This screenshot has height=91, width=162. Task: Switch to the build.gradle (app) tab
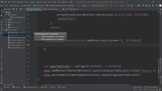[52, 9]
